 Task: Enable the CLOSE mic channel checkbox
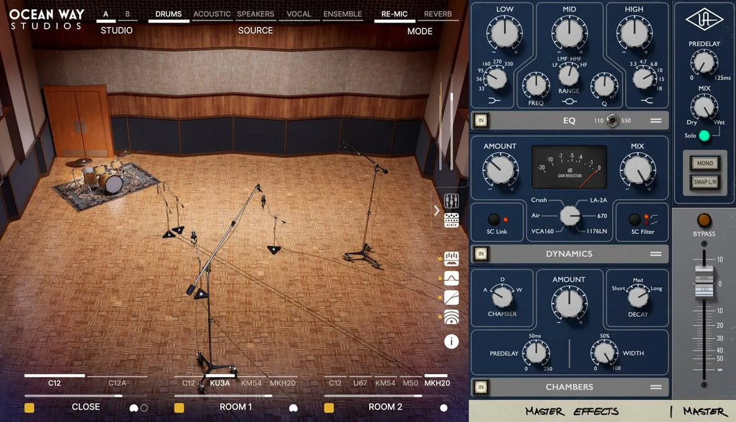[28, 407]
